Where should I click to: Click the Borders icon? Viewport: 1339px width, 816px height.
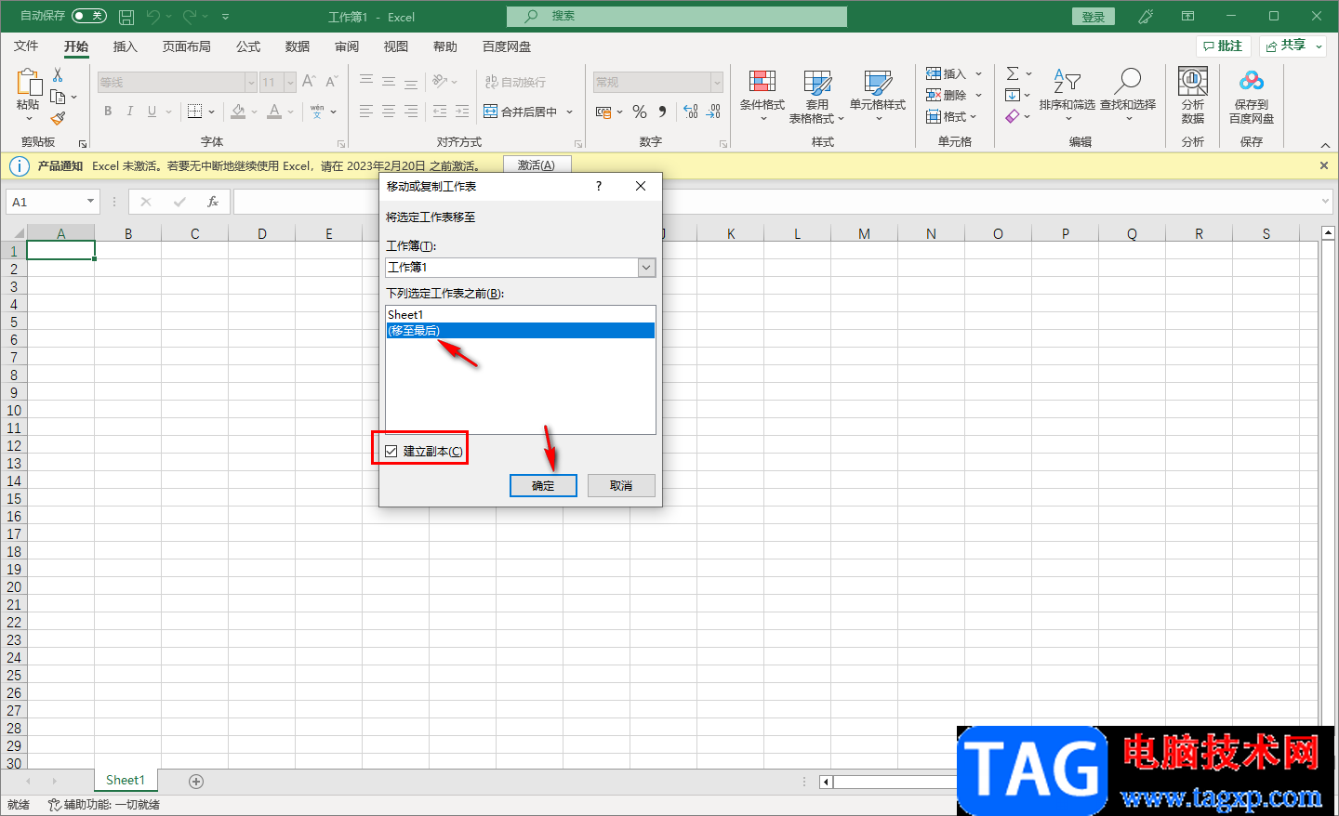[194, 112]
